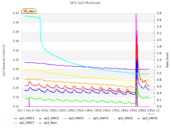Click the 0.30 left axis tick label
This screenshot has height=128, width=171.
click(16, 69)
